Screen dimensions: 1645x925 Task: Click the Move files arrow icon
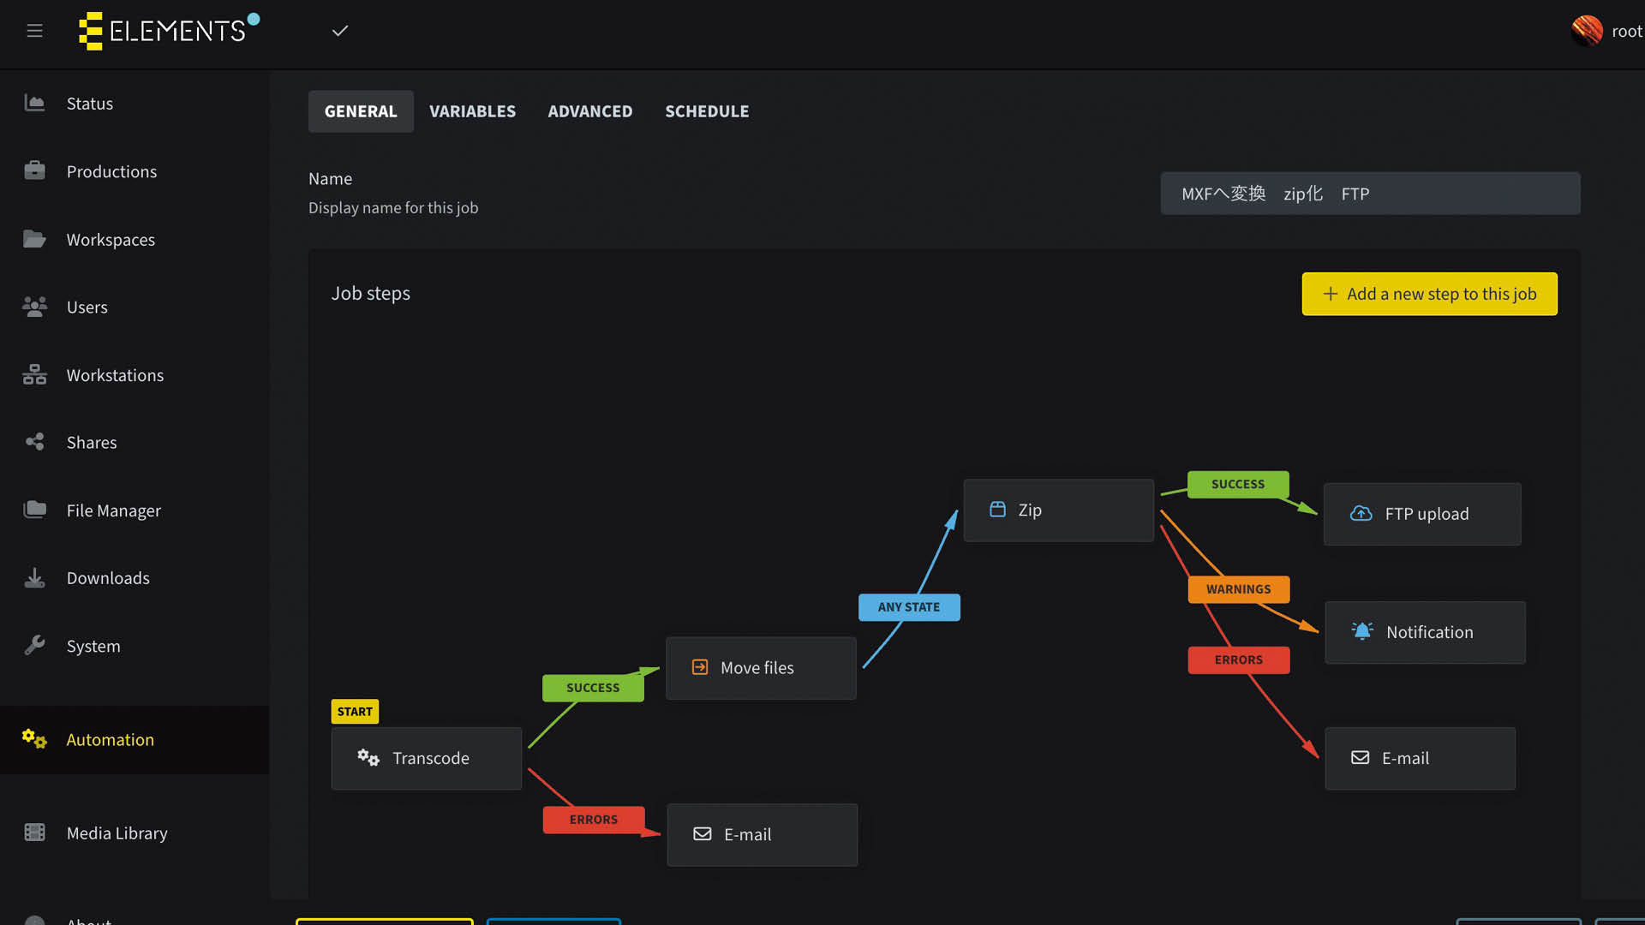tap(700, 667)
